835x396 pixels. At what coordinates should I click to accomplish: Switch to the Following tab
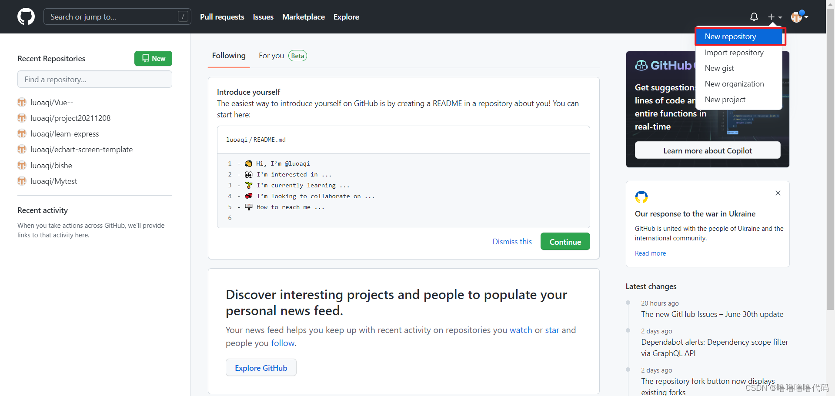229,56
